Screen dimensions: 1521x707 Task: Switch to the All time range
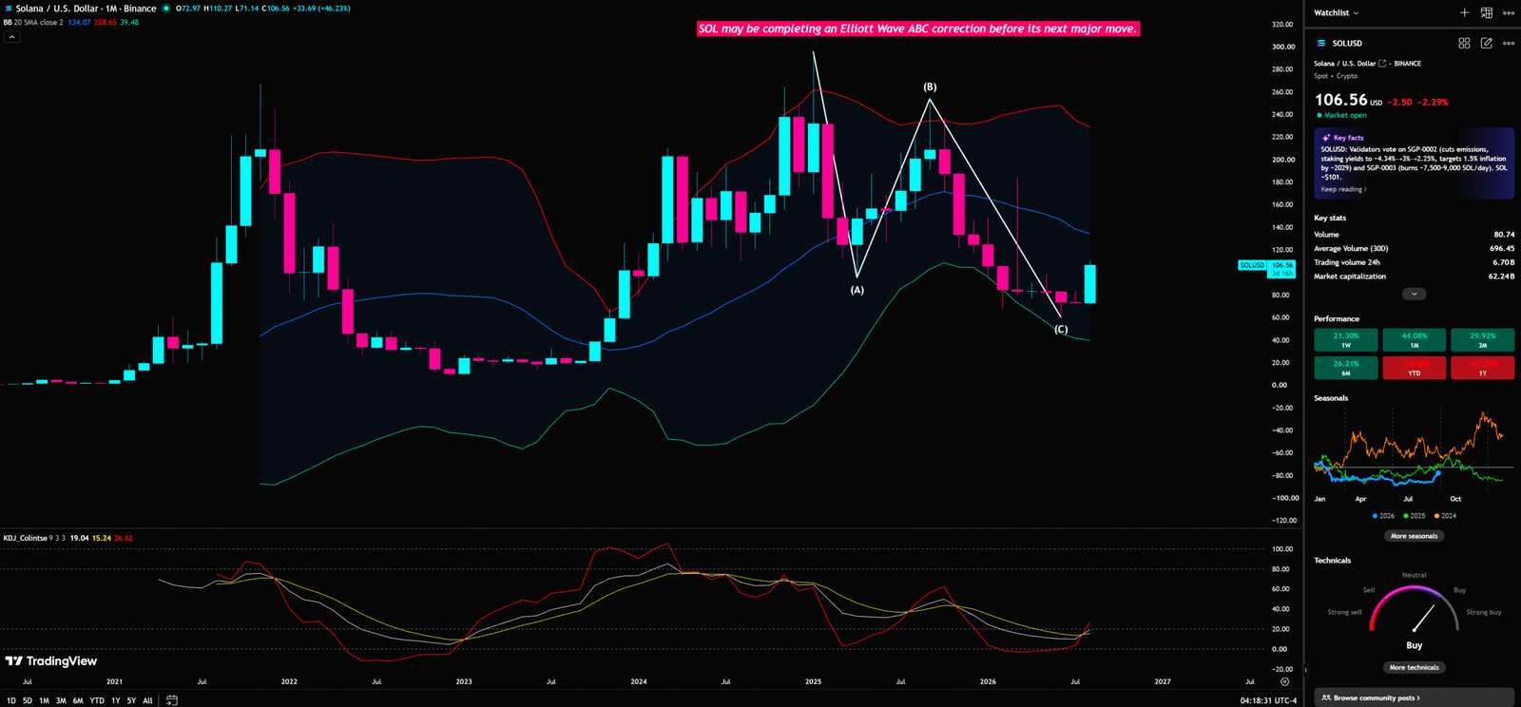click(x=147, y=700)
